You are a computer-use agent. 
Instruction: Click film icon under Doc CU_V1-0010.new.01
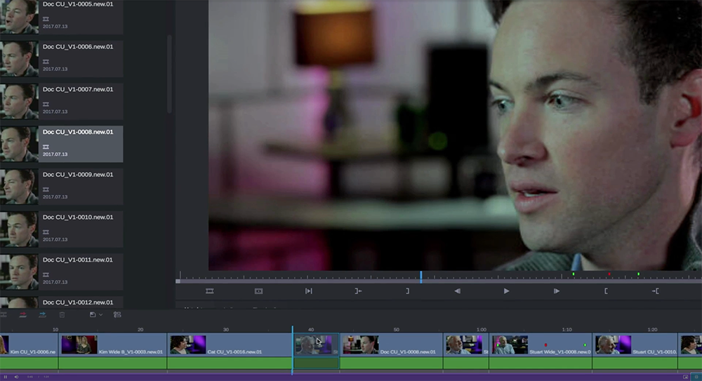(46, 232)
